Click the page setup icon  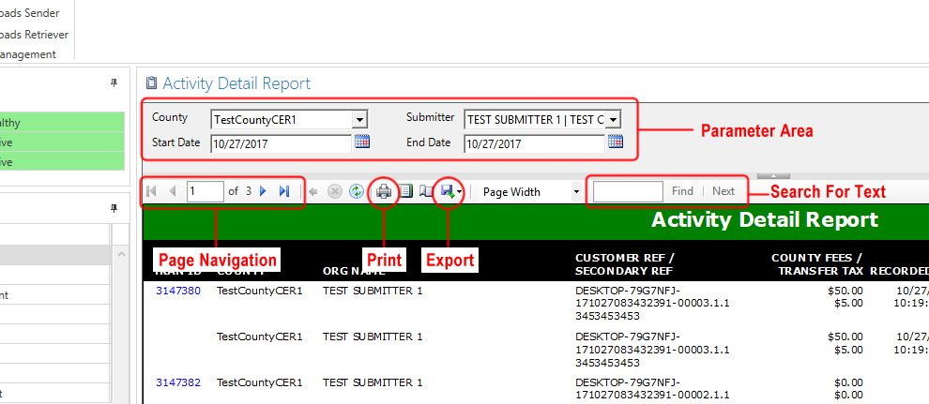pos(426,191)
